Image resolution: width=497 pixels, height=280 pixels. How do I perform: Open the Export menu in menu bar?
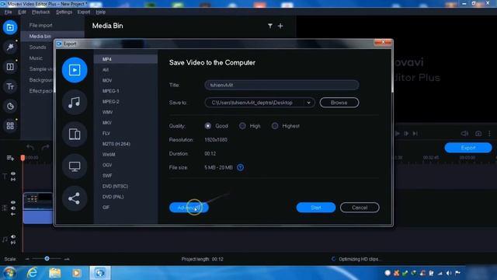point(84,12)
